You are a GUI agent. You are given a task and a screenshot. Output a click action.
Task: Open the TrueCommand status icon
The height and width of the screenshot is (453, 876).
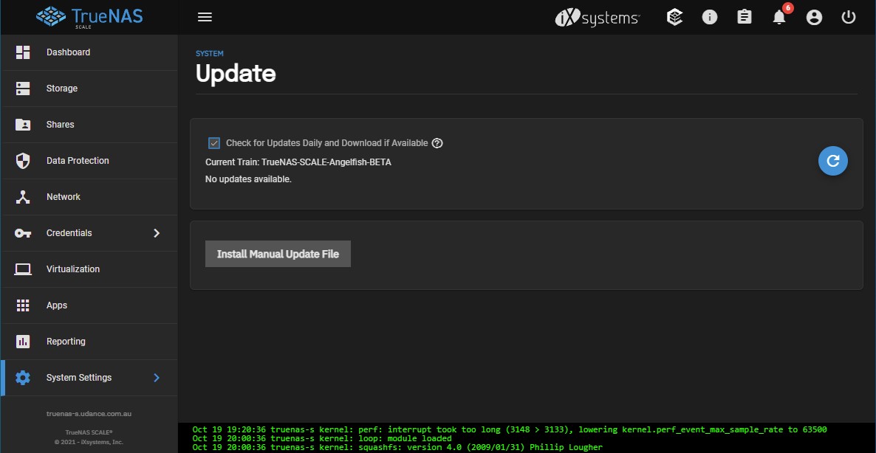[x=675, y=17]
